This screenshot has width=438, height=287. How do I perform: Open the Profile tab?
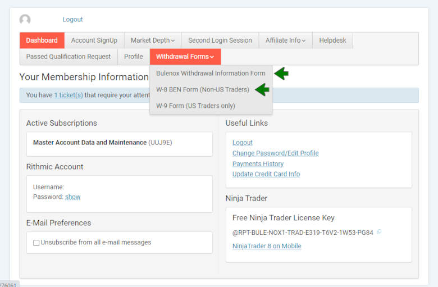(134, 57)
